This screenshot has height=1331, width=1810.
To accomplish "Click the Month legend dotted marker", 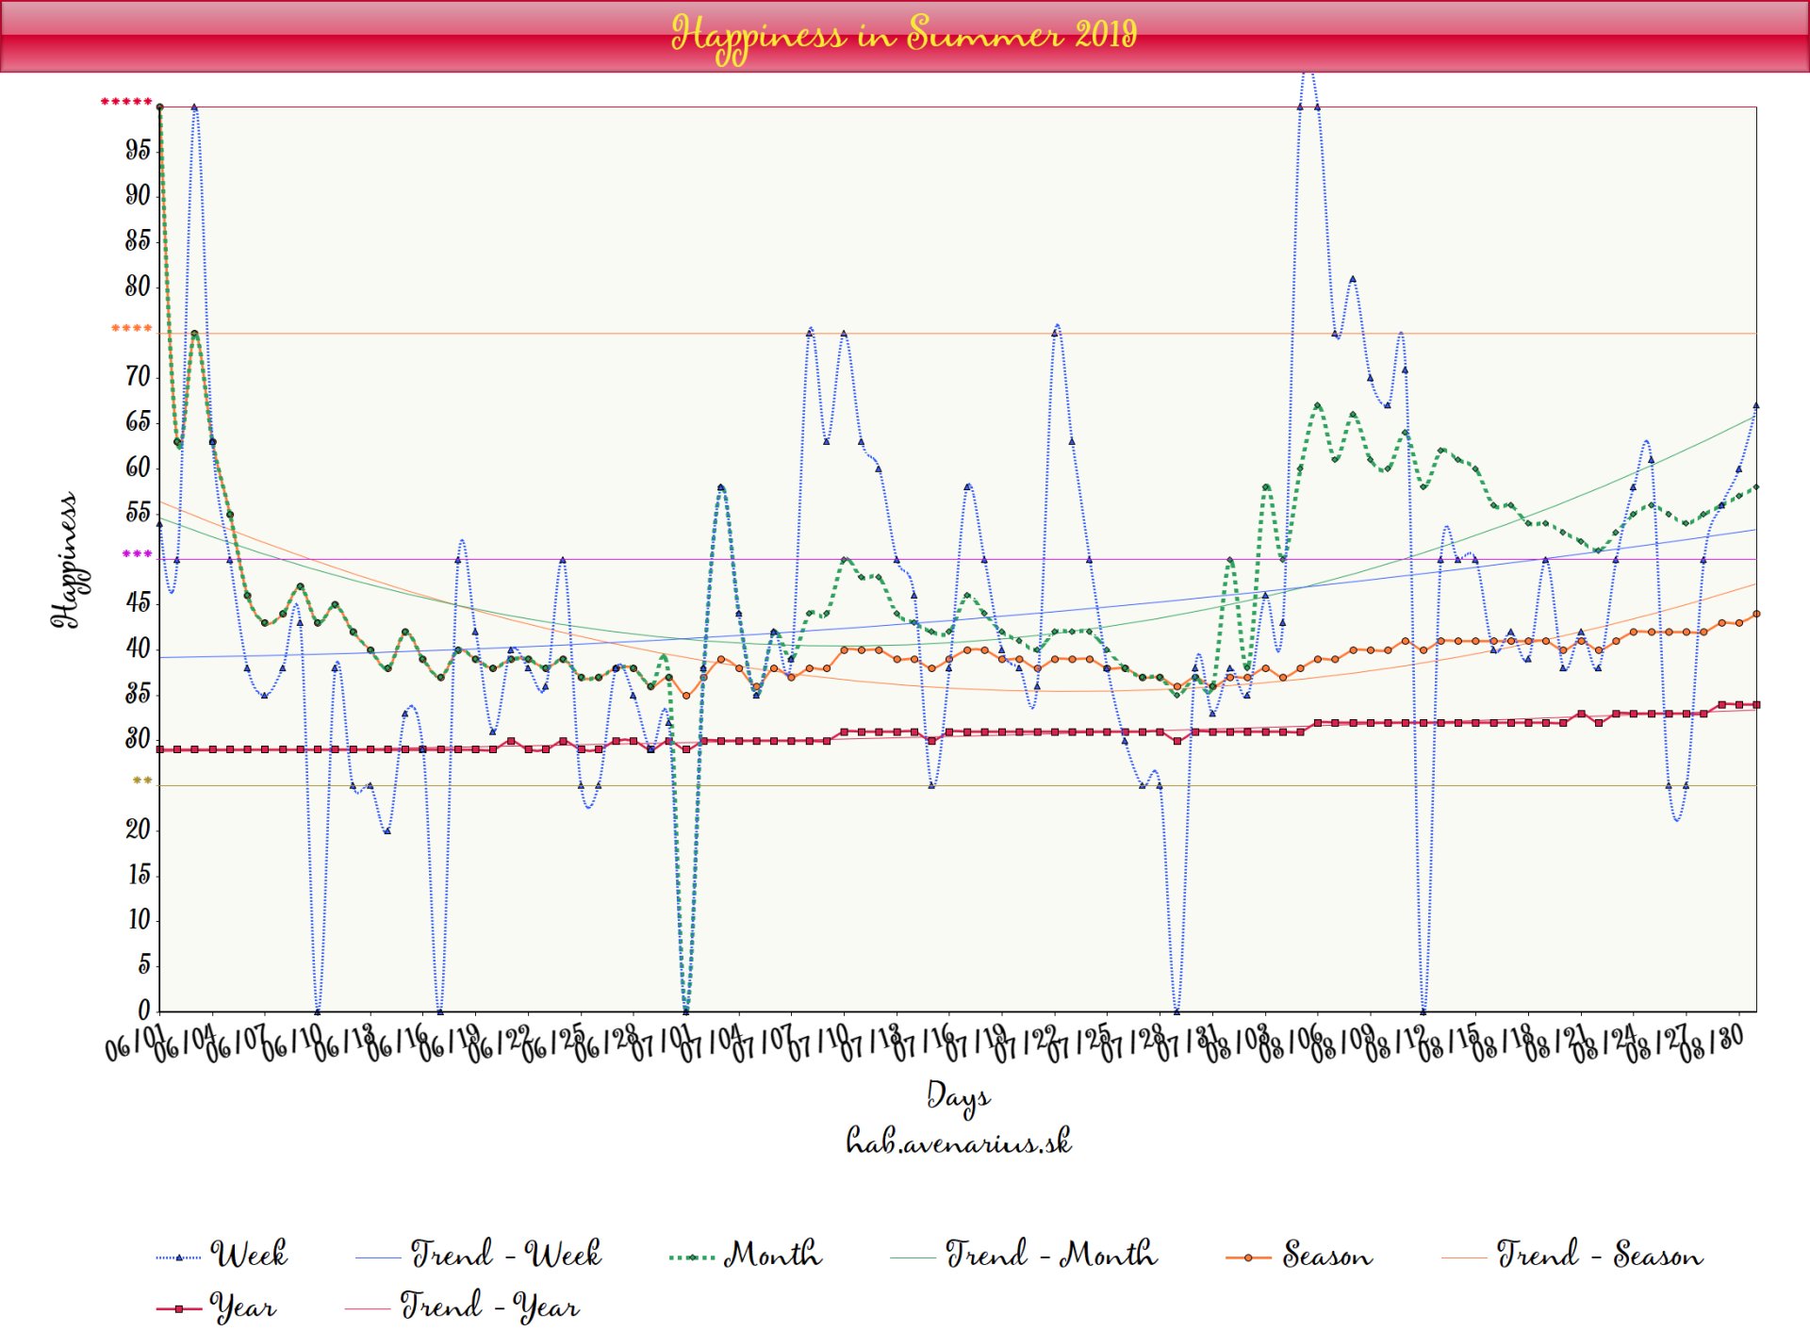I will [691, 1257].
